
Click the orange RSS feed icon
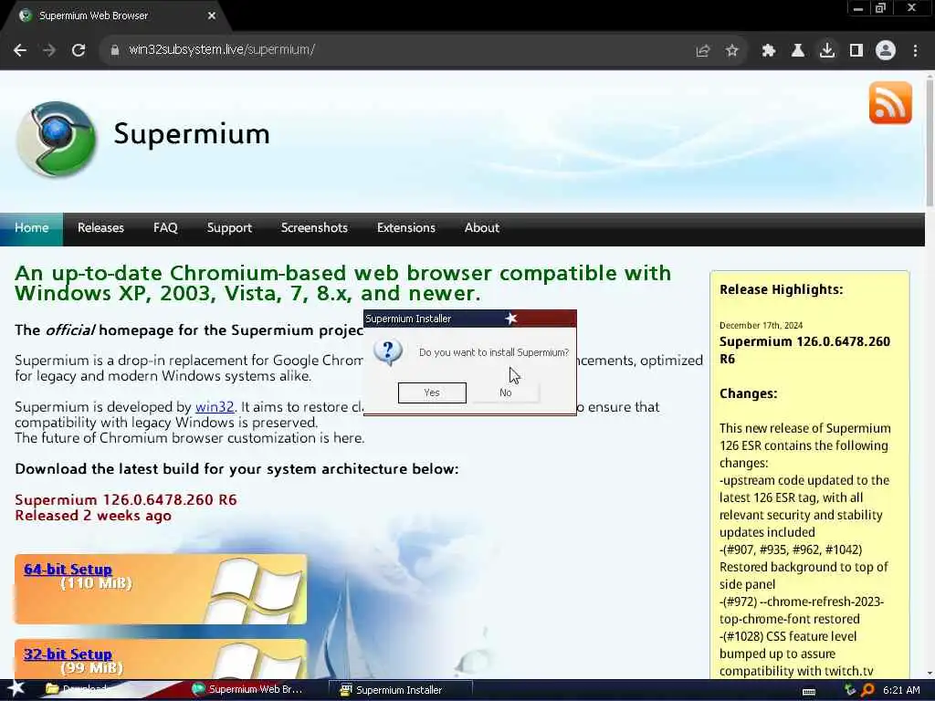coord(890,102)
